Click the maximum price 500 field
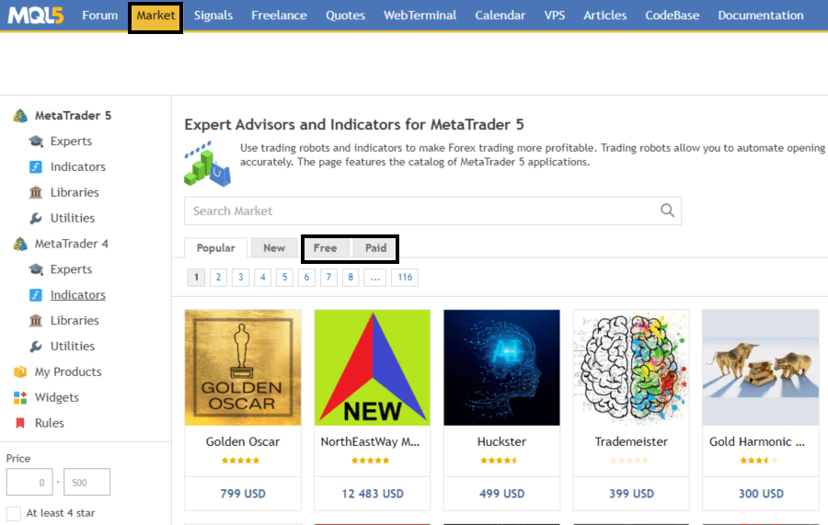The width and height of the screenshot is (828, 525). tap(86, 483)
